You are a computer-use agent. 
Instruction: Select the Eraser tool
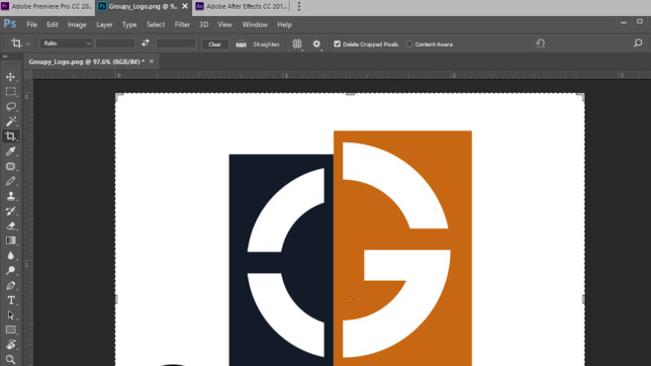[10, 227]
